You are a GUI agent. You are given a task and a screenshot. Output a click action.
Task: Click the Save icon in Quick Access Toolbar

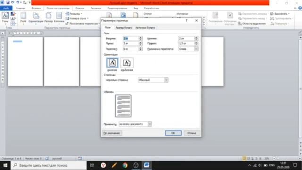(8, 2)
